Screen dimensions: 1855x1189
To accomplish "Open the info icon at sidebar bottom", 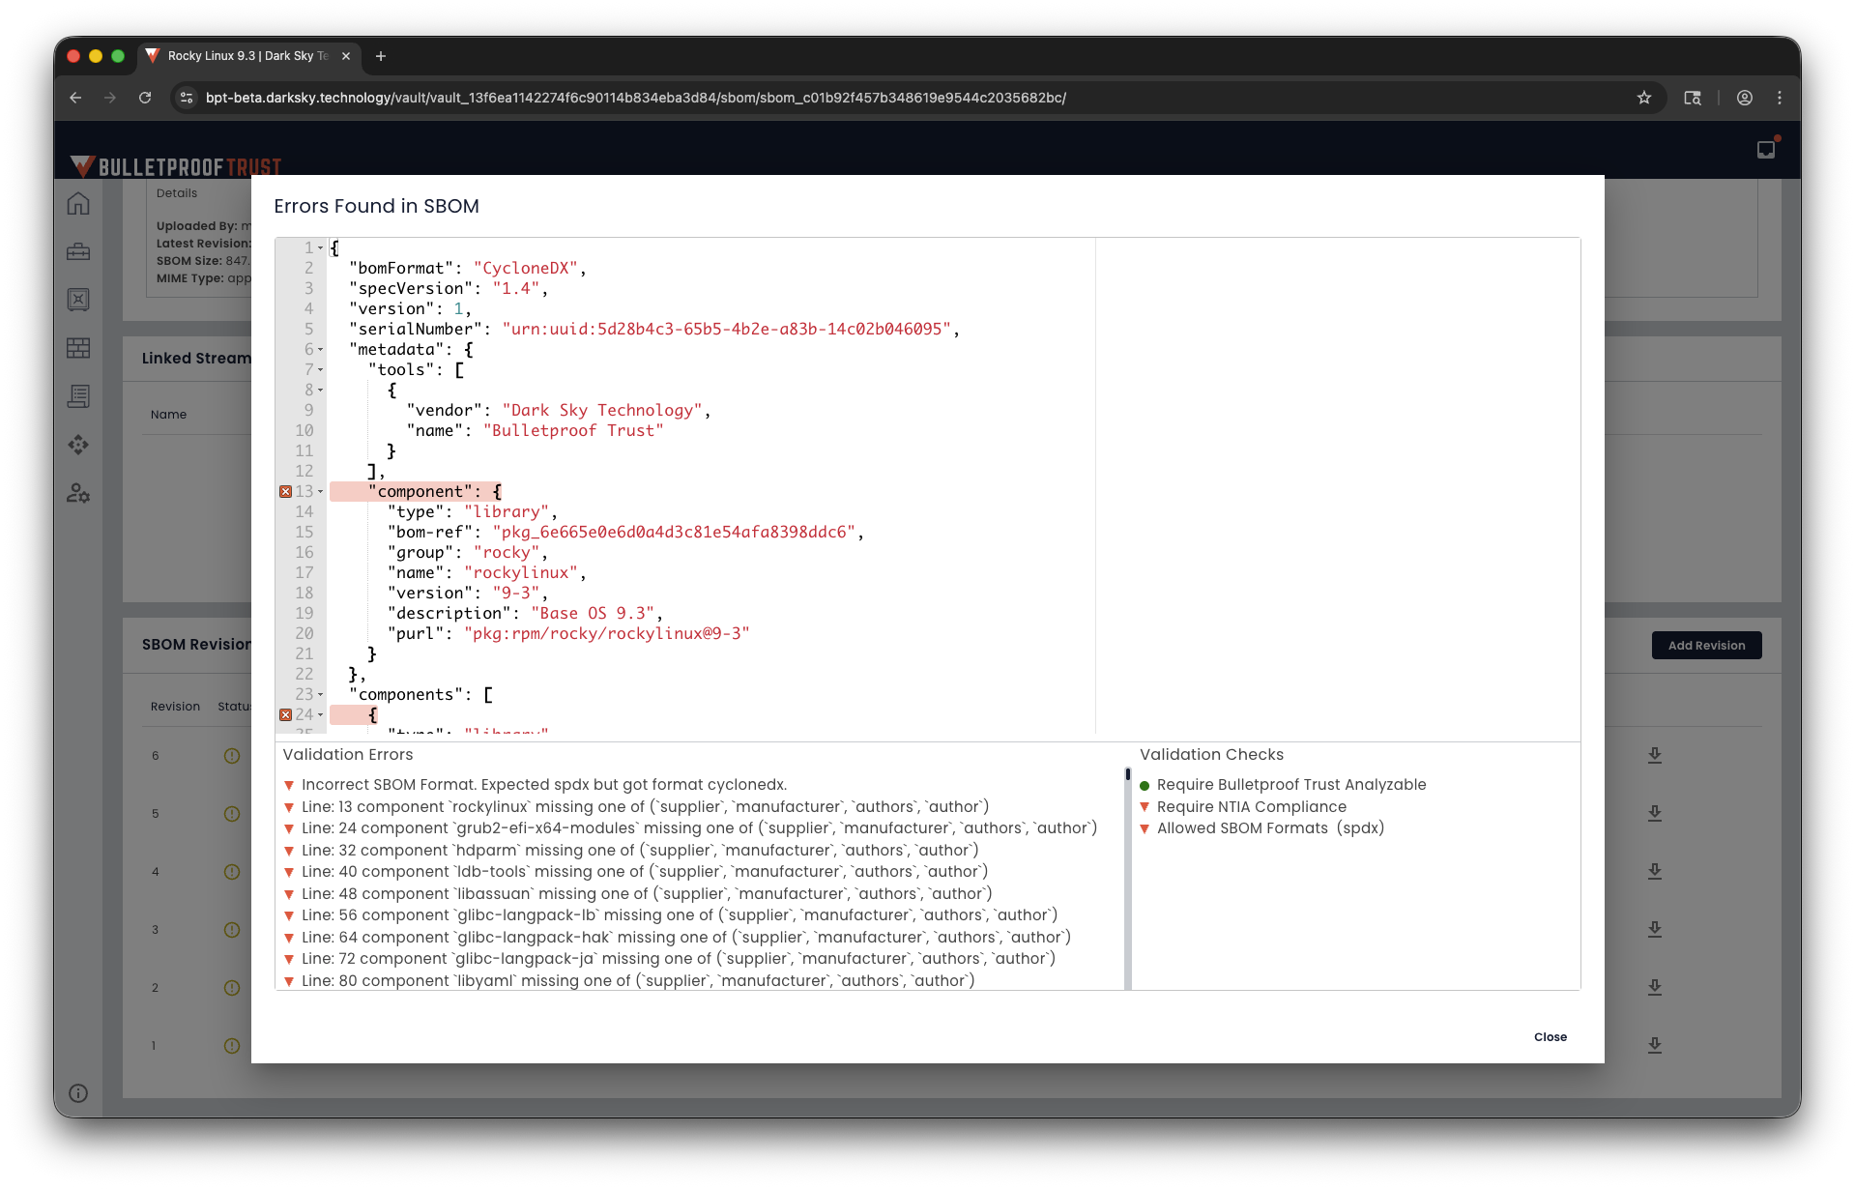I will tap(78, 1093).
